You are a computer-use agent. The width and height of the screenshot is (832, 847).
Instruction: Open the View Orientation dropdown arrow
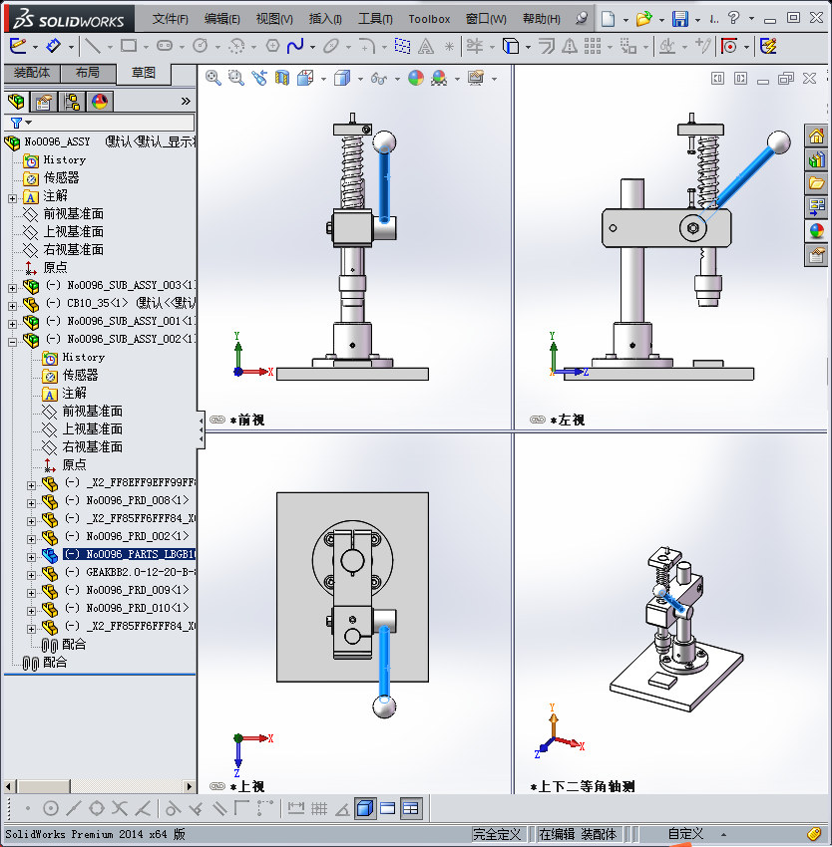coord(323,79)
